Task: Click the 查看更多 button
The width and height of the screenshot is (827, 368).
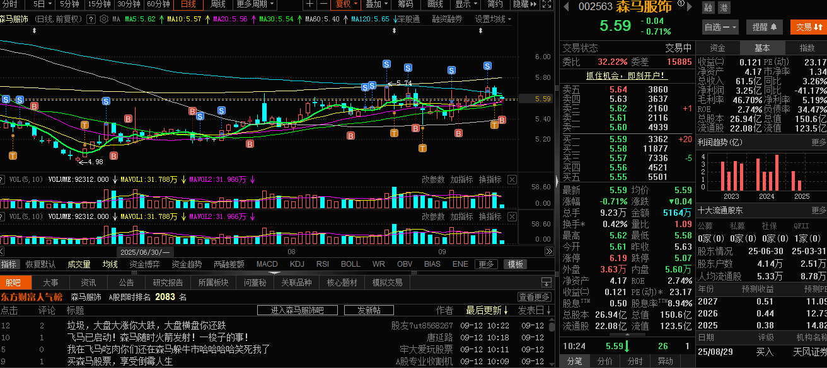Action: 535,297
